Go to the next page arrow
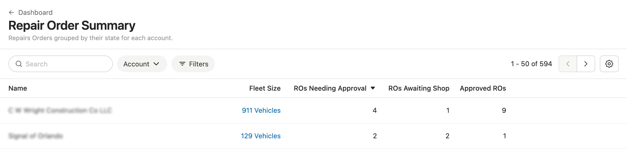Screen dimensions: 627x150 point(586,64)
